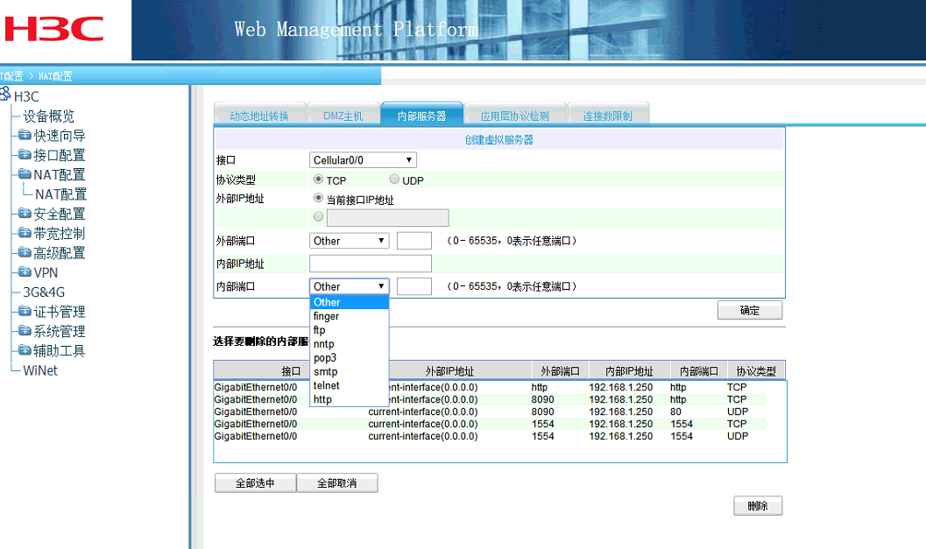Click the custom external IP address field
Screen dimensions: 926x549
pos(387,217)
